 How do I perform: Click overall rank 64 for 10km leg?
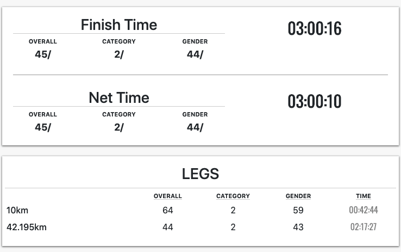click(x=168, y=210)
